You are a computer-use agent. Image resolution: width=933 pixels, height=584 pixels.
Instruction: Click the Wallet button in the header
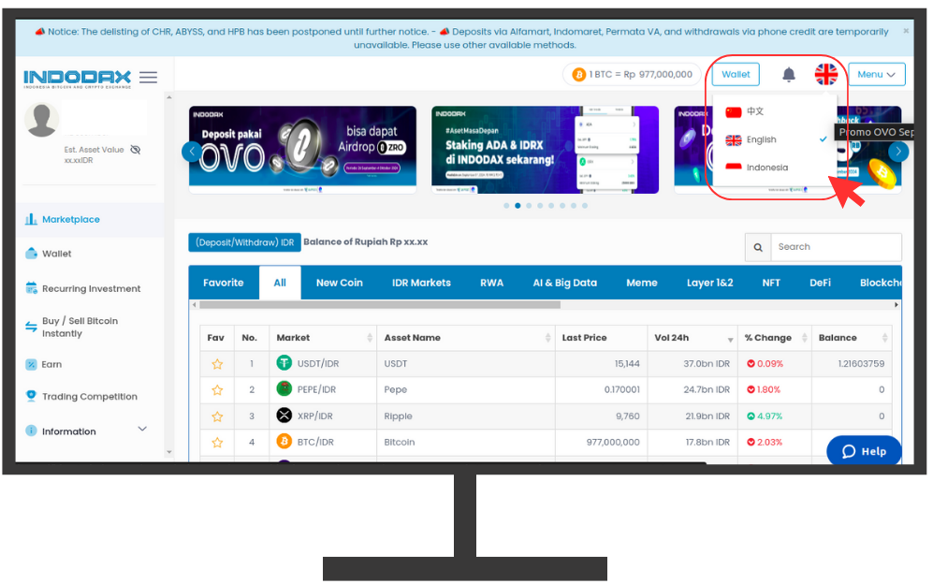click(x=736, y=74)
